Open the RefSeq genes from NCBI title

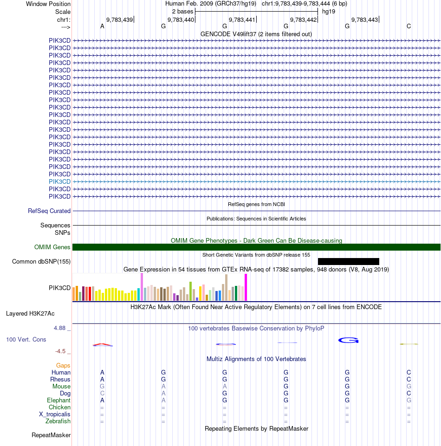coord(256,204)
